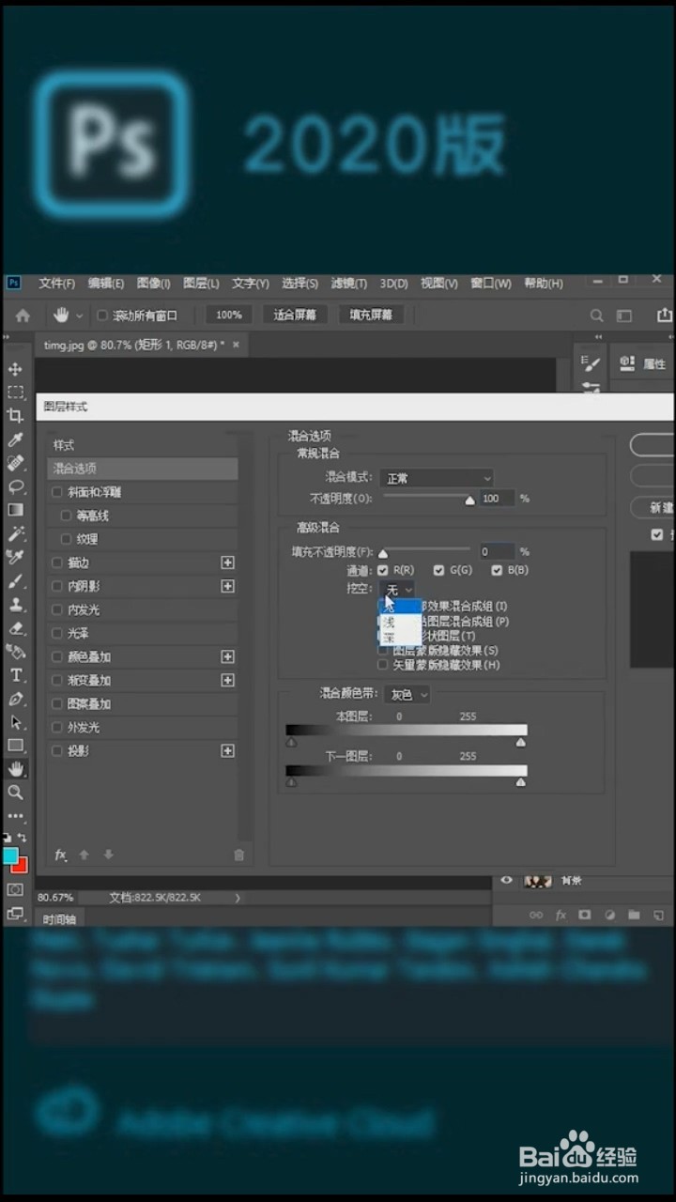Viewport: 676px width, 1202px height.
Task: Open the Hand tool preset picker arrow
Action: [79, 316]
